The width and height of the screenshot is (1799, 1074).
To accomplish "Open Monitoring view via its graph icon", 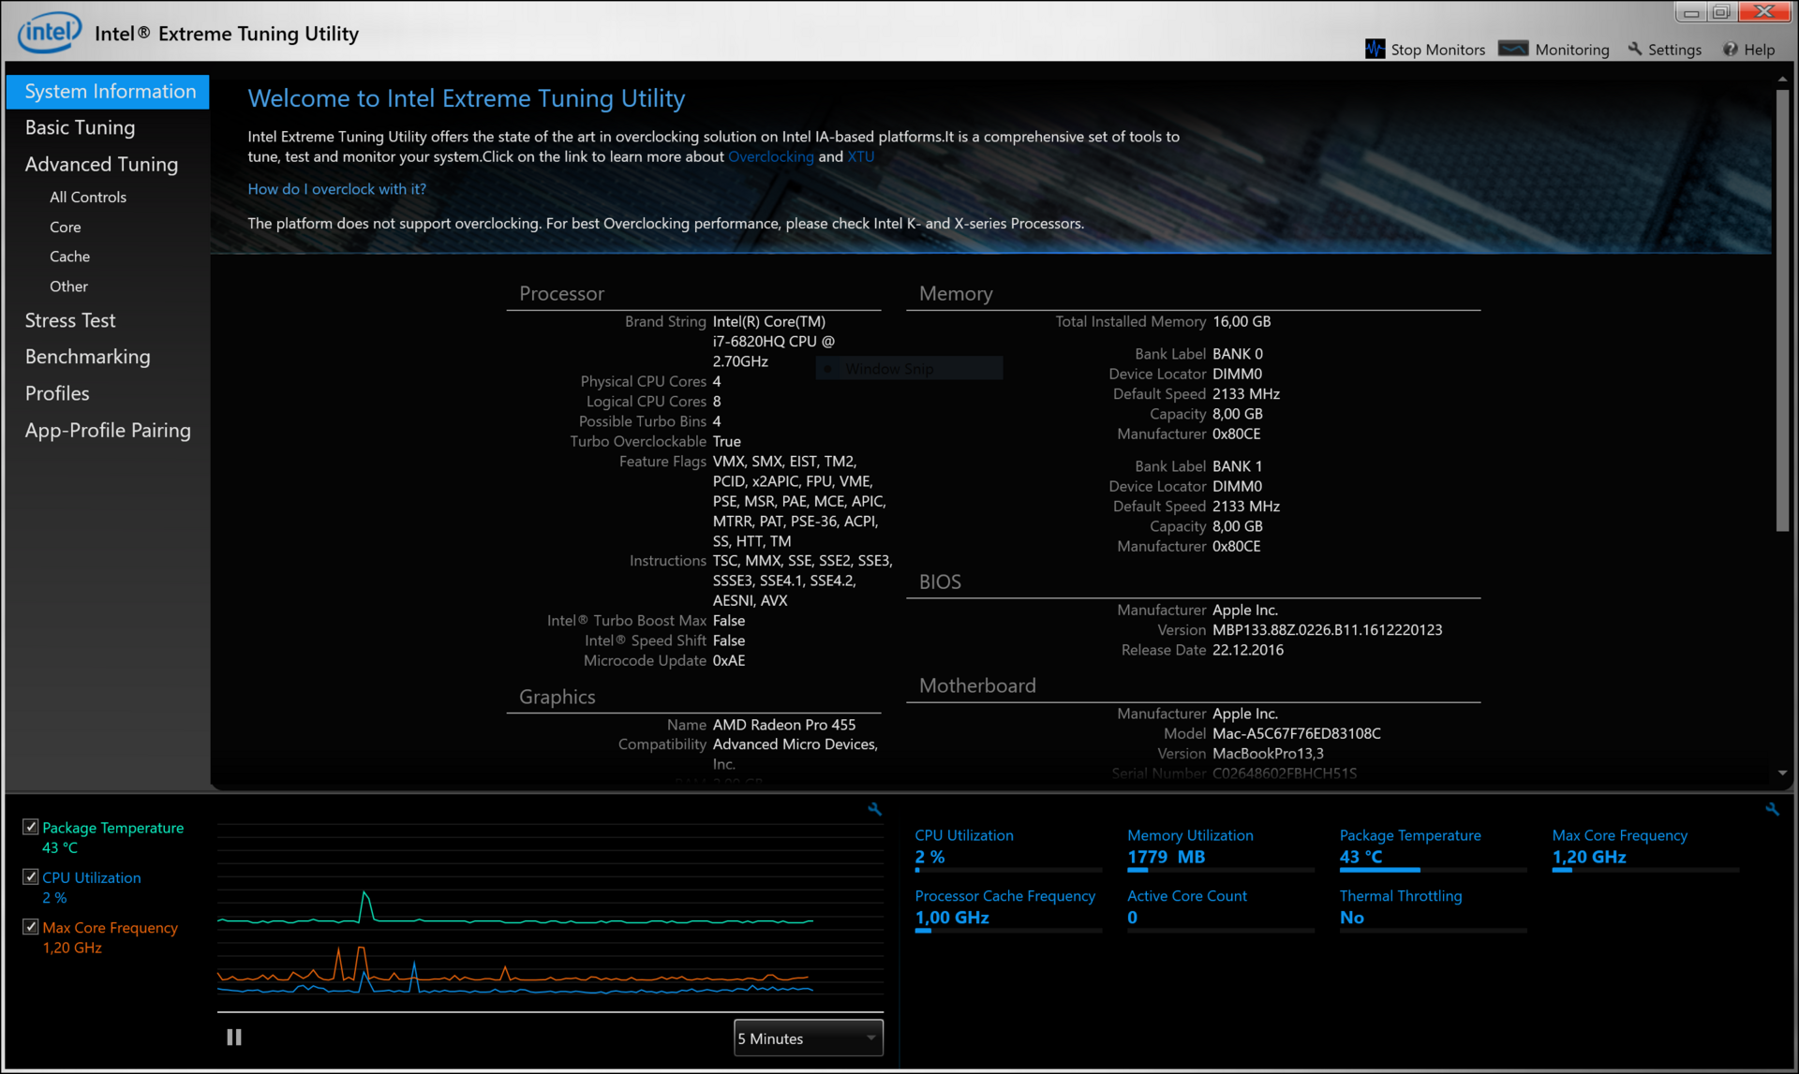I will click(1512, 49).
